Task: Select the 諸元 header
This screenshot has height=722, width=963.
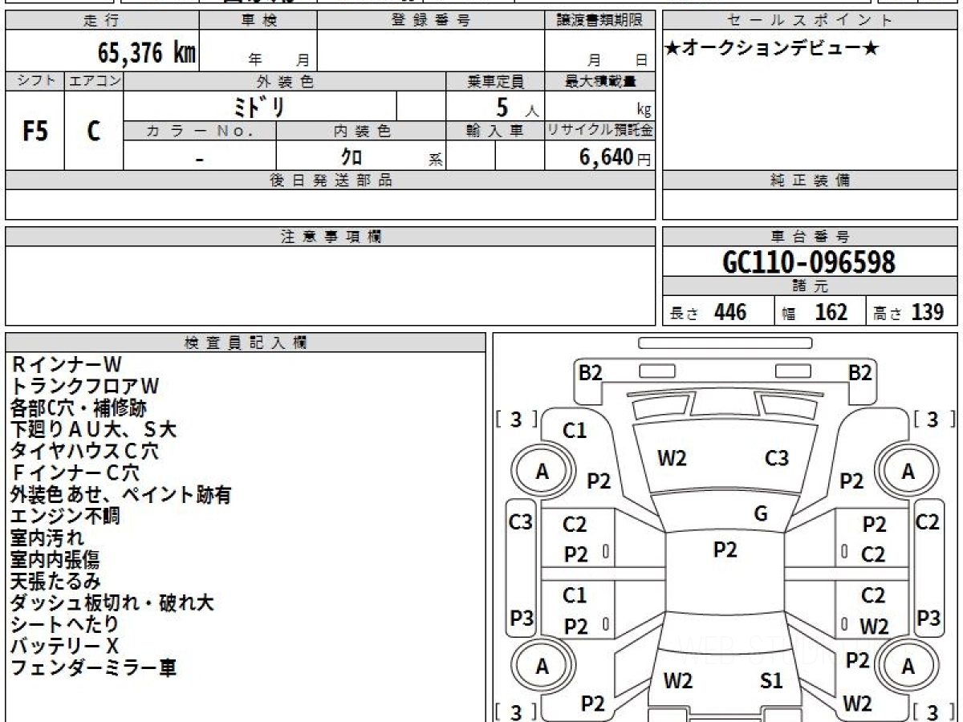Action: click(811, 286)
